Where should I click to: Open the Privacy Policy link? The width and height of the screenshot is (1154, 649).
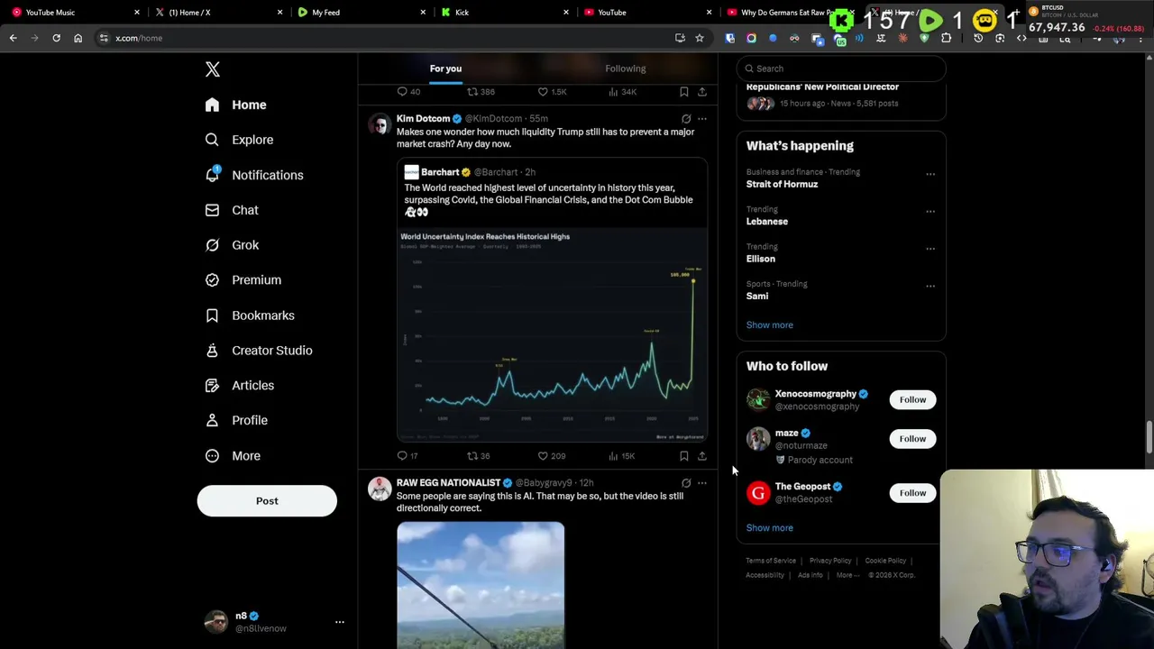tap(830, 561)
